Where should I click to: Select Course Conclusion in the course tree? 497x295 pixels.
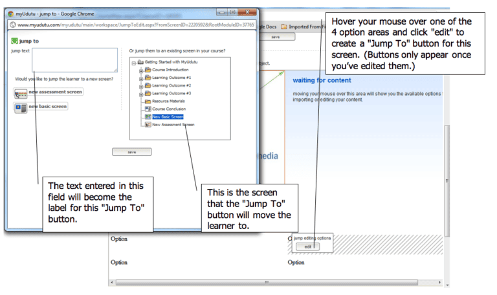170,109
